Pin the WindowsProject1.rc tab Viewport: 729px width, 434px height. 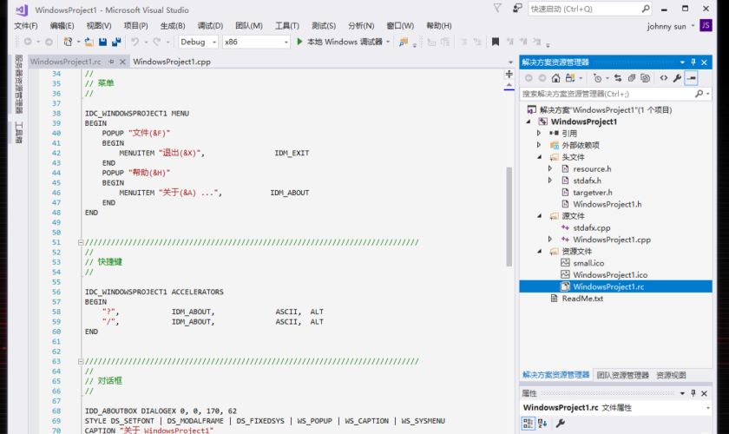pos(111,62)
